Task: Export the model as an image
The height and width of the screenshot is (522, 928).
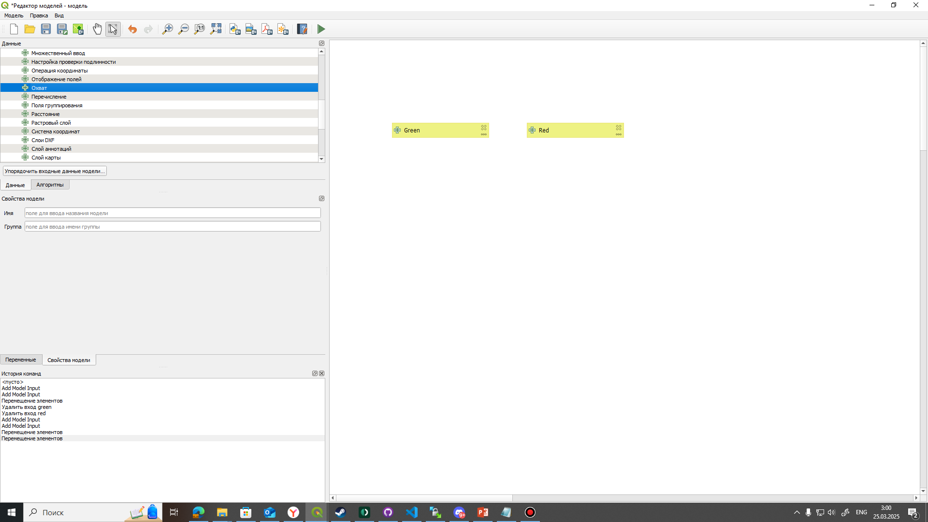Action: click(251, 29)
